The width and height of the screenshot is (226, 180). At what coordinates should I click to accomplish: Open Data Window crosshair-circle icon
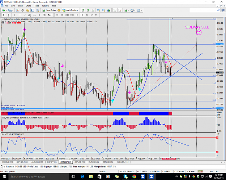[23, 10]
